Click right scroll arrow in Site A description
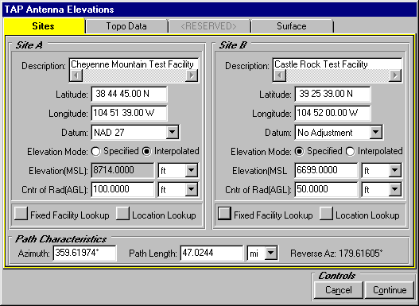This screenshot has width=419, height=306. (192, 76)
